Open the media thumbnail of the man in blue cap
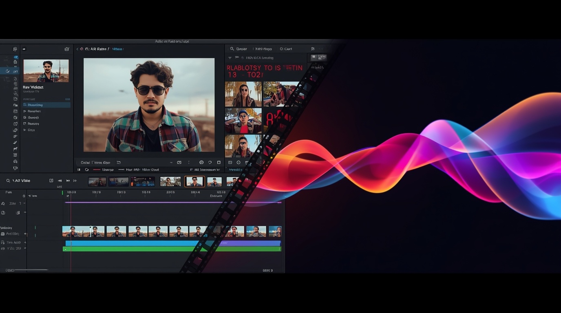 click(243, 121)
